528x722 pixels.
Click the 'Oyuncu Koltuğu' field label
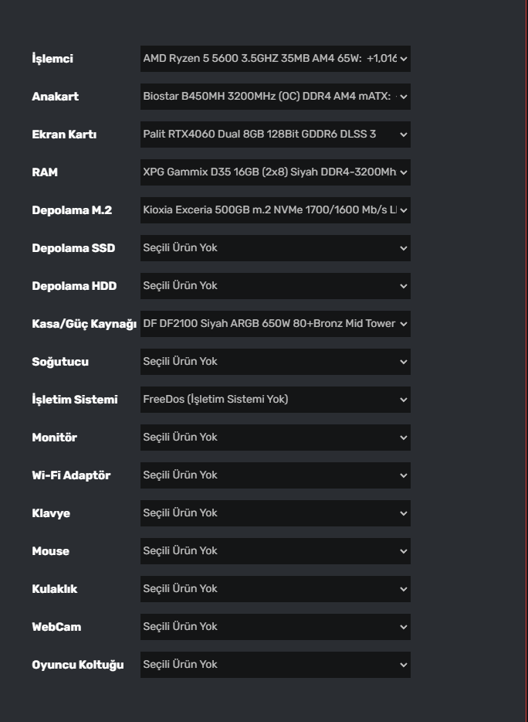pyautogui.click(x=78, y=665)
